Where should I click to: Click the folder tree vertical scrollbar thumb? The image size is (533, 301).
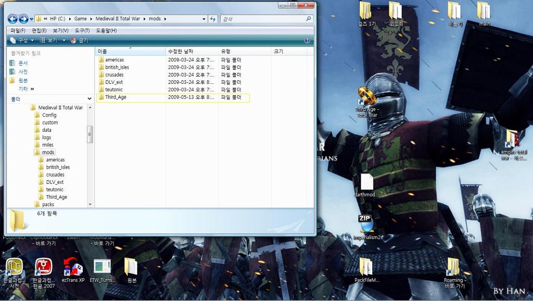pos(90,134)
